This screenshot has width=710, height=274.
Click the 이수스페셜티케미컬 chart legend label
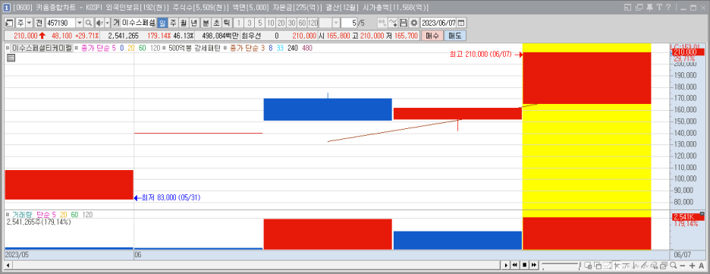42,48
